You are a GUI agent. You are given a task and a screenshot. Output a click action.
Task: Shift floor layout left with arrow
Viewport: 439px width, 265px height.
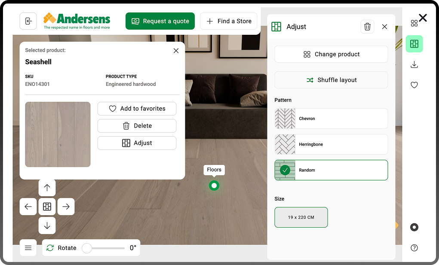pyautogui.click(x=28, y=207)
